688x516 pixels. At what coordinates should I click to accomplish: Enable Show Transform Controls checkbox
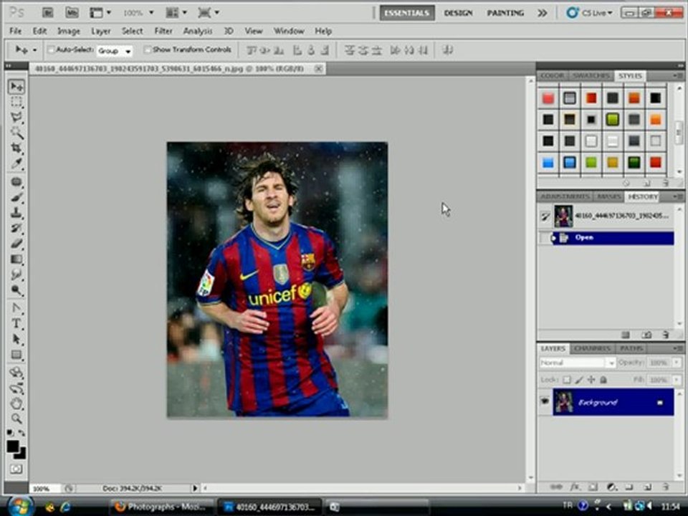148,49
